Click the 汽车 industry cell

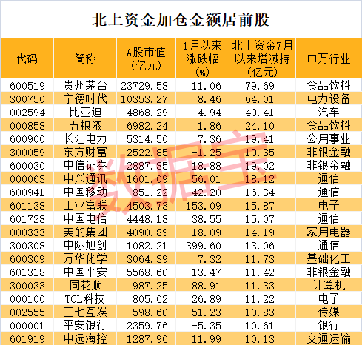[329, 112]
